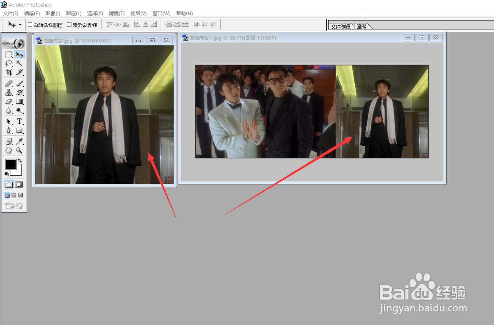494x325 pixels.
Task: Open the tool preset picker arrow
Action: click(x=20, y=25)
